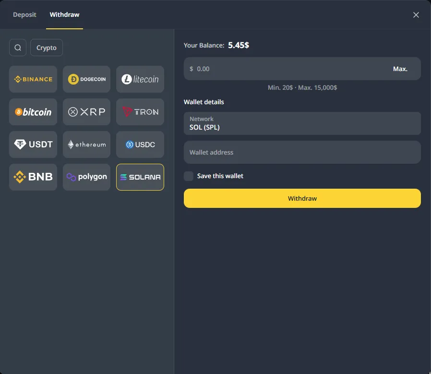Submit with the yellow Withdraw button
Screen dimensions: 431x374
[x=302, y=198]
